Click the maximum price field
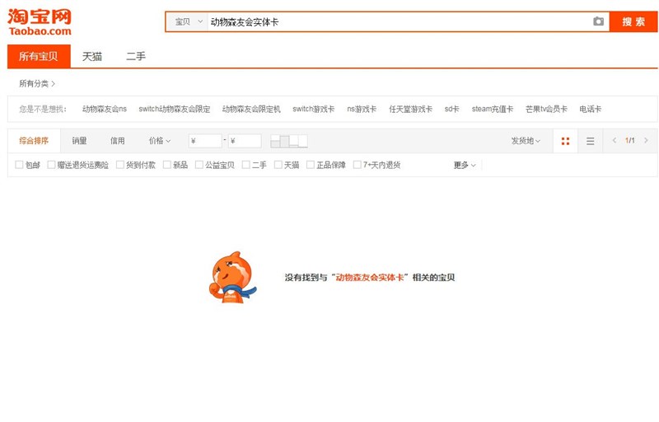Image resolution: width=659 pixels, height=422 pixels. [245, 141]
